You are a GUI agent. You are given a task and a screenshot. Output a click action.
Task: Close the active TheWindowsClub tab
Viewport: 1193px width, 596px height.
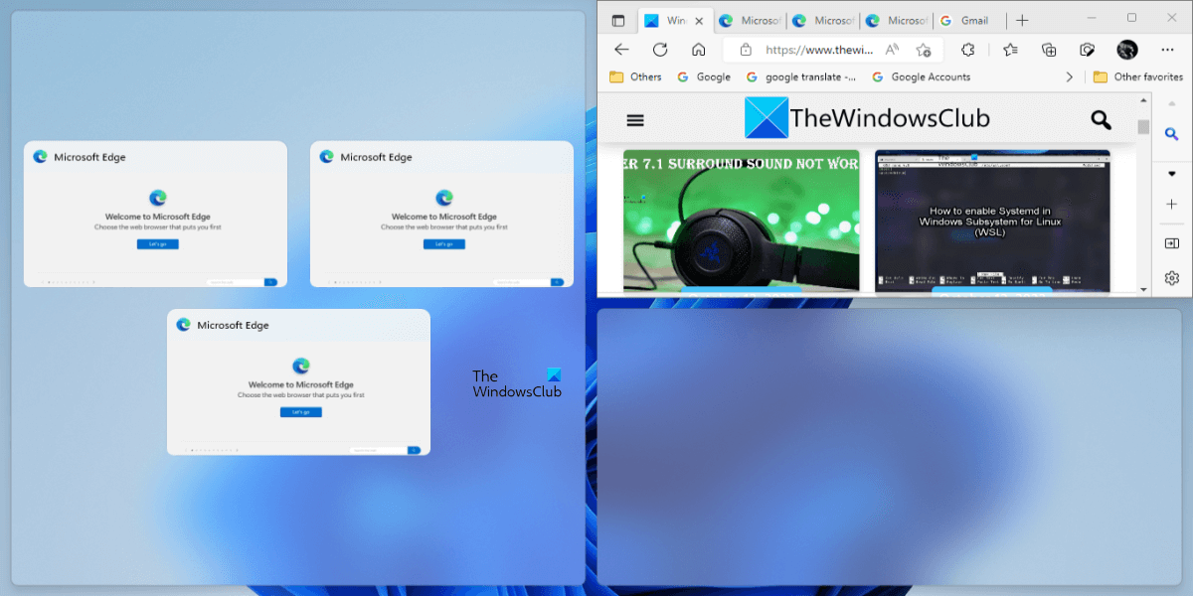(699, 20)
